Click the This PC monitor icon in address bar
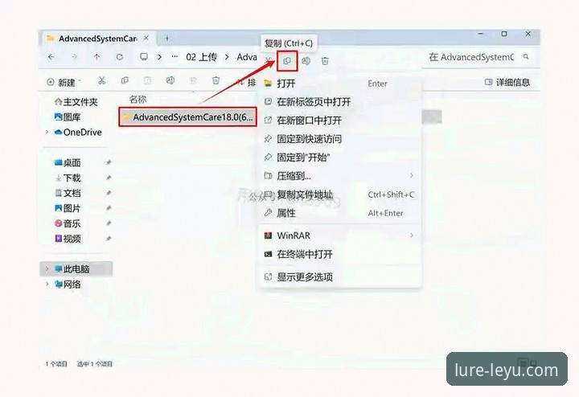The width and height of the screenshot is (579, 397). [144, 57]
